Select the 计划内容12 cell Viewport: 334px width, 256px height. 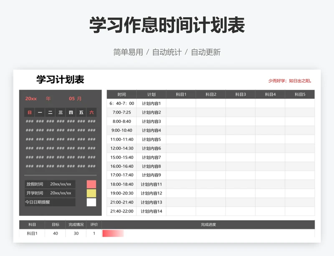tap(151, 193)
